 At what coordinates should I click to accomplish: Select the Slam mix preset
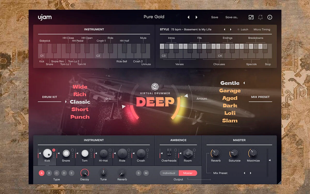[x=230, y=121]
